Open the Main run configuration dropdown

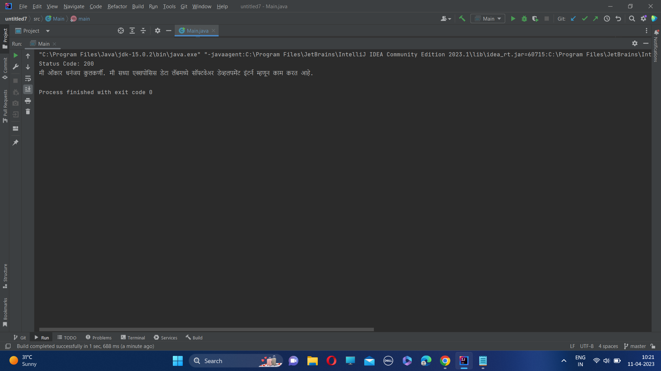[487, 19]
